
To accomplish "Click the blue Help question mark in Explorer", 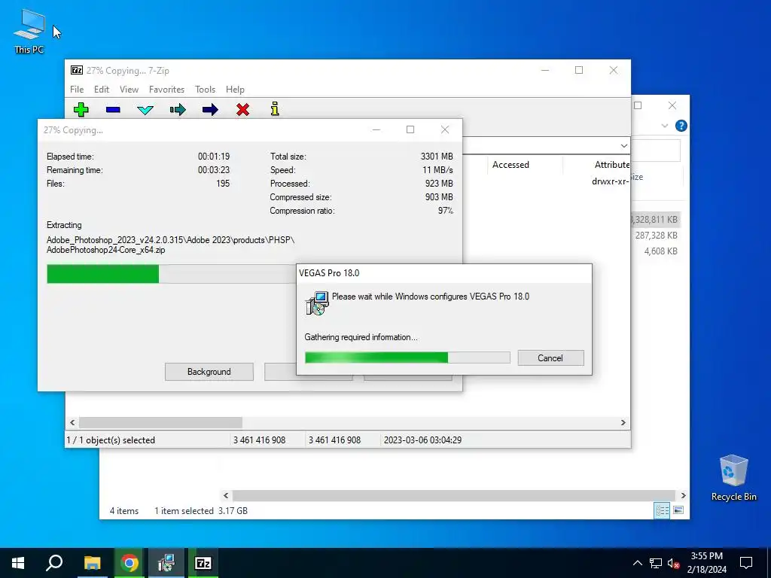I will tap(681, 126).
